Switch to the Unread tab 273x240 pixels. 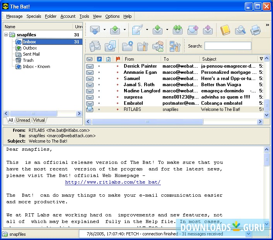click(x=23, y=120)
